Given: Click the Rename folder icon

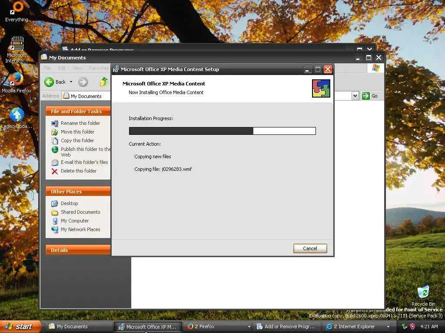Looking at the screenshot, I should click(55, 123).
